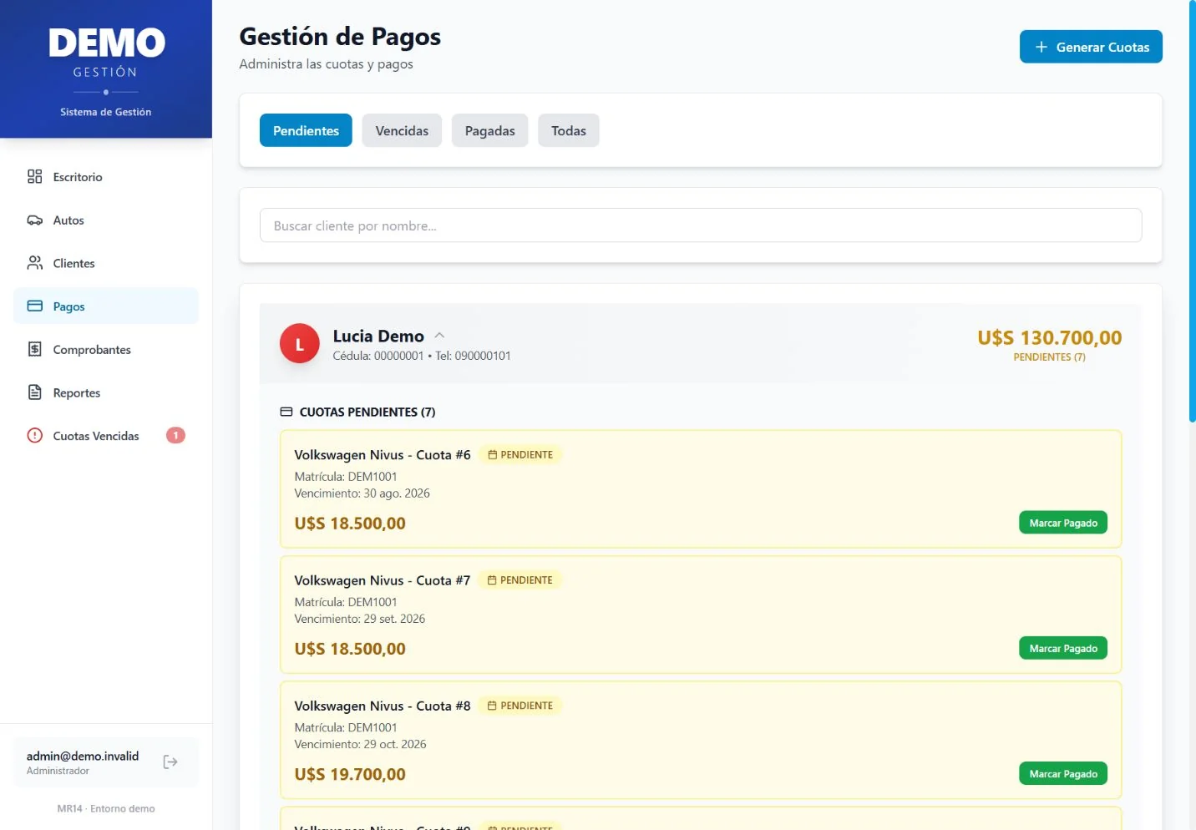This screenshot has width=1196, height=830.
Task: Go to Clientes section
Action: 106,263
